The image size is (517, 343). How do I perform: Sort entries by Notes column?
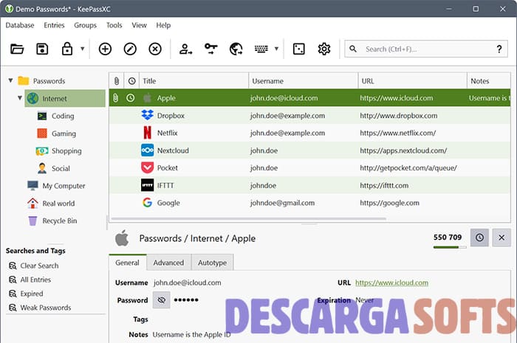(x=489, y=81)
